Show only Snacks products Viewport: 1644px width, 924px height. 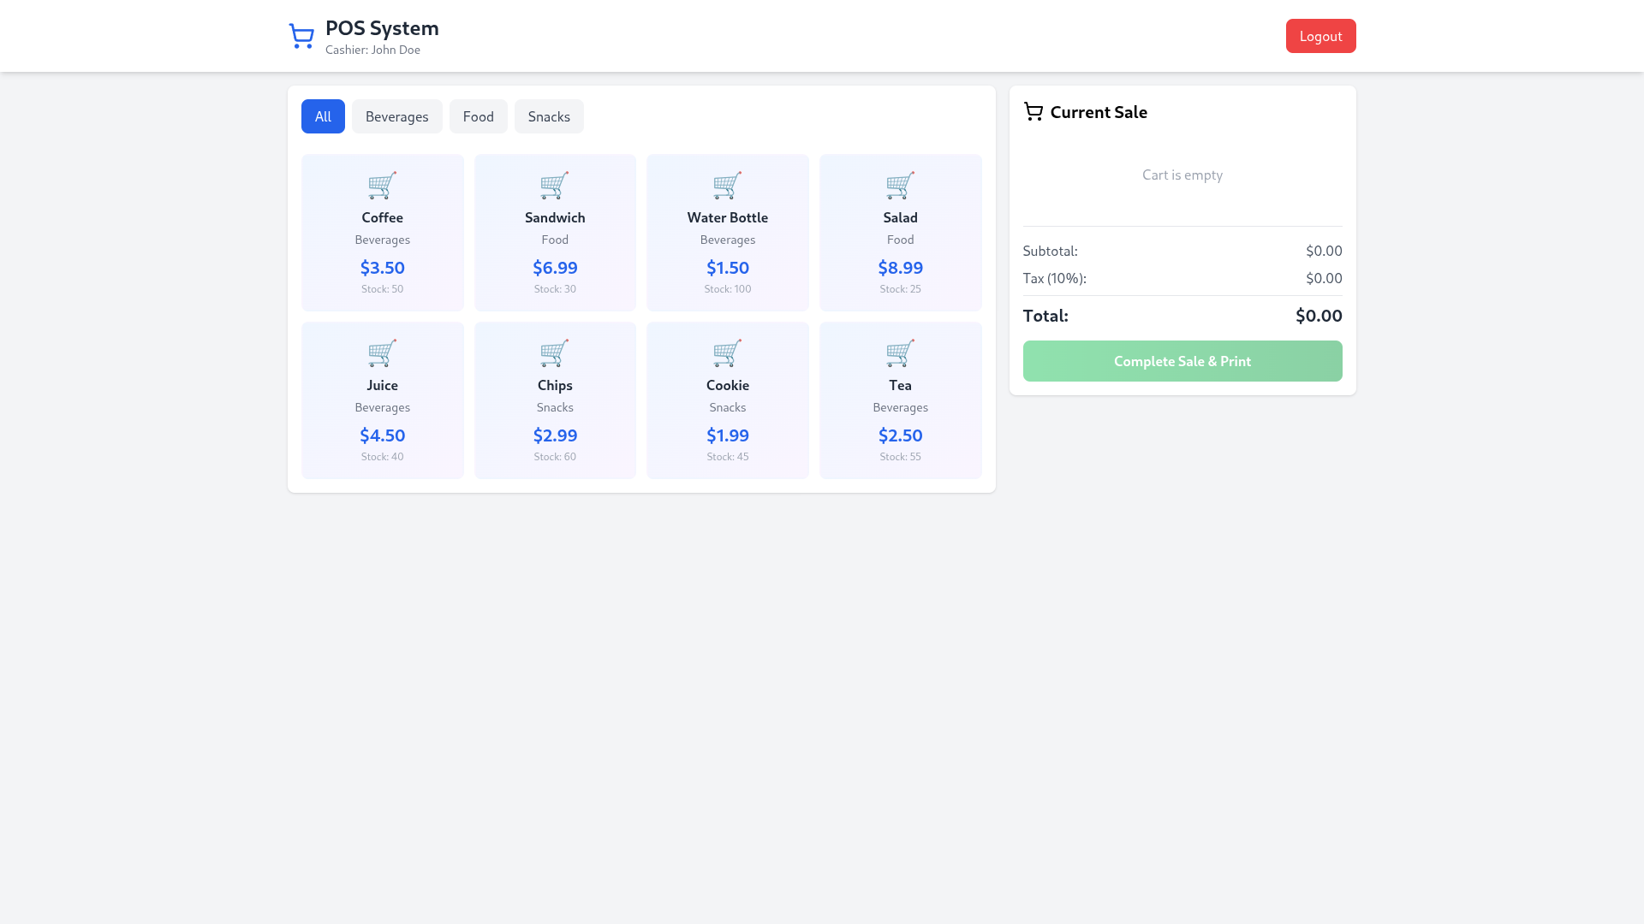pyautogui.click(x=549, y=116)
